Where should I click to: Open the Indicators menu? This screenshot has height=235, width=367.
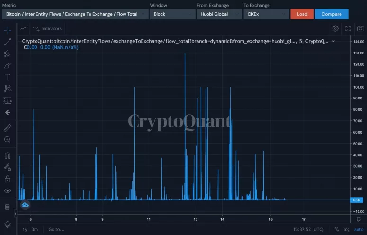coord(47,28)
